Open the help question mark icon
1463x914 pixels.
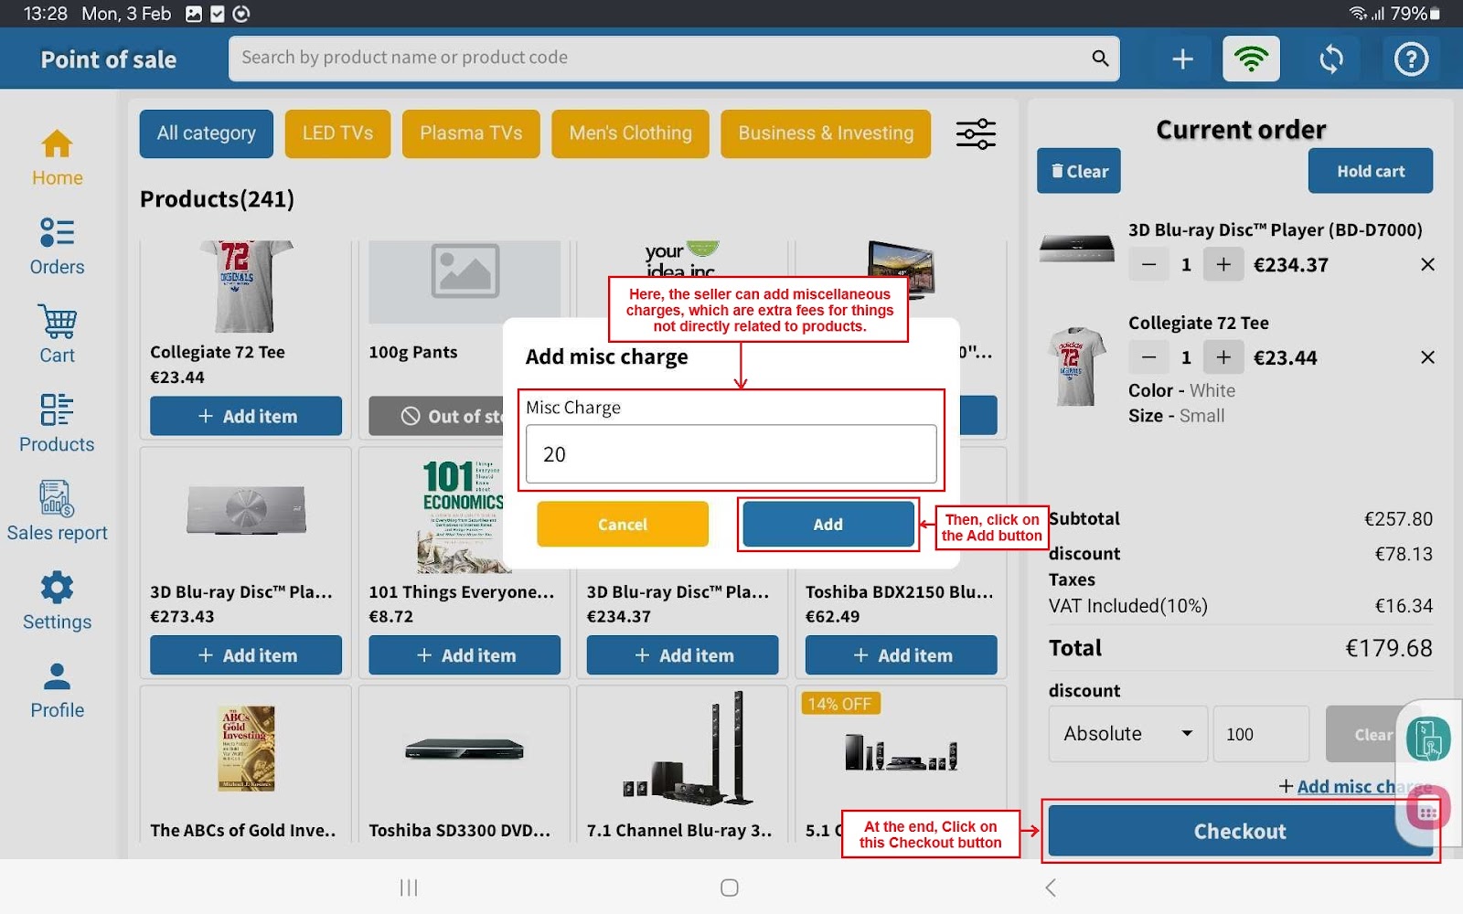point(1411,59)
